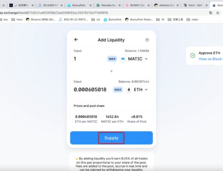
Task: Focus the ETH amount field showing 0.000605018
Action: point(90,90)
